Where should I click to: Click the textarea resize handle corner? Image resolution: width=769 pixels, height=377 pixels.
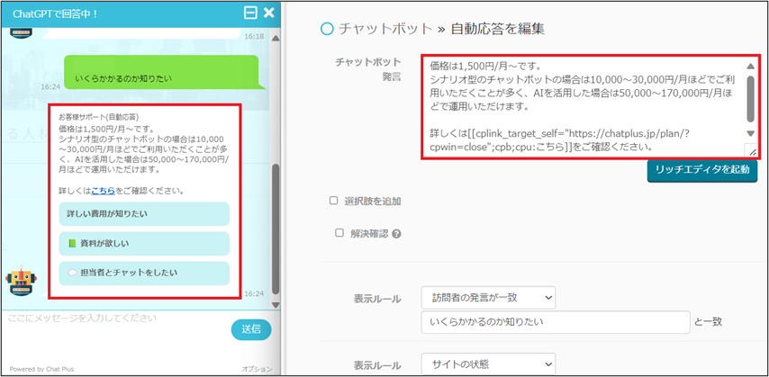(x=751, y=151)
